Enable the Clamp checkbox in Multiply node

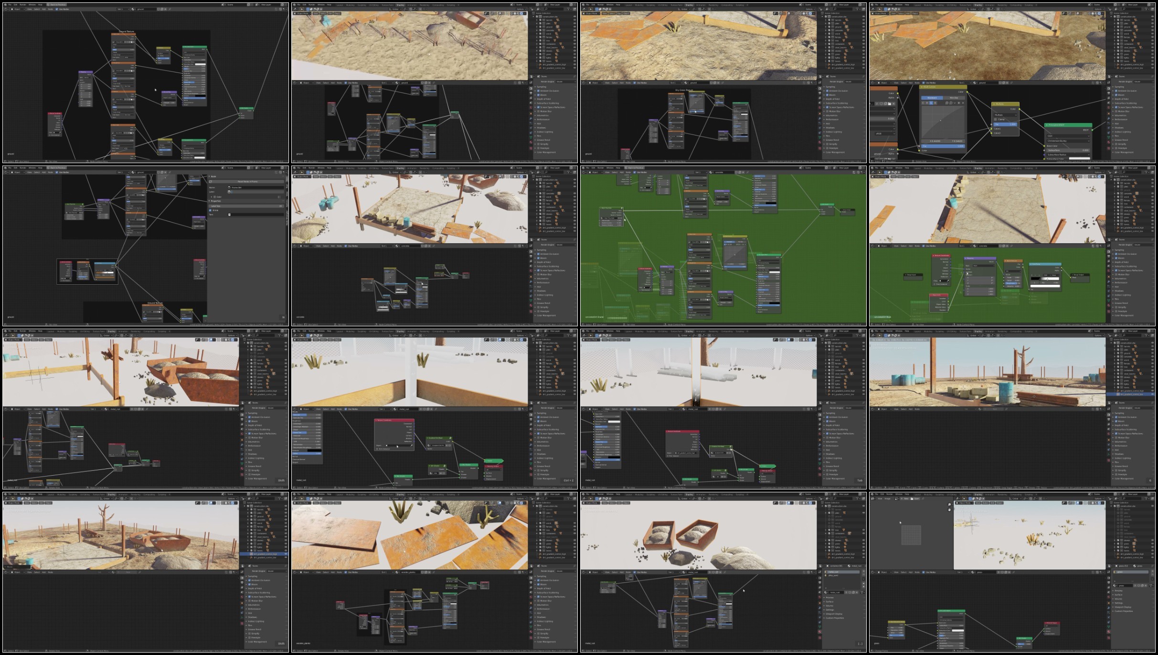click(995, 119)
